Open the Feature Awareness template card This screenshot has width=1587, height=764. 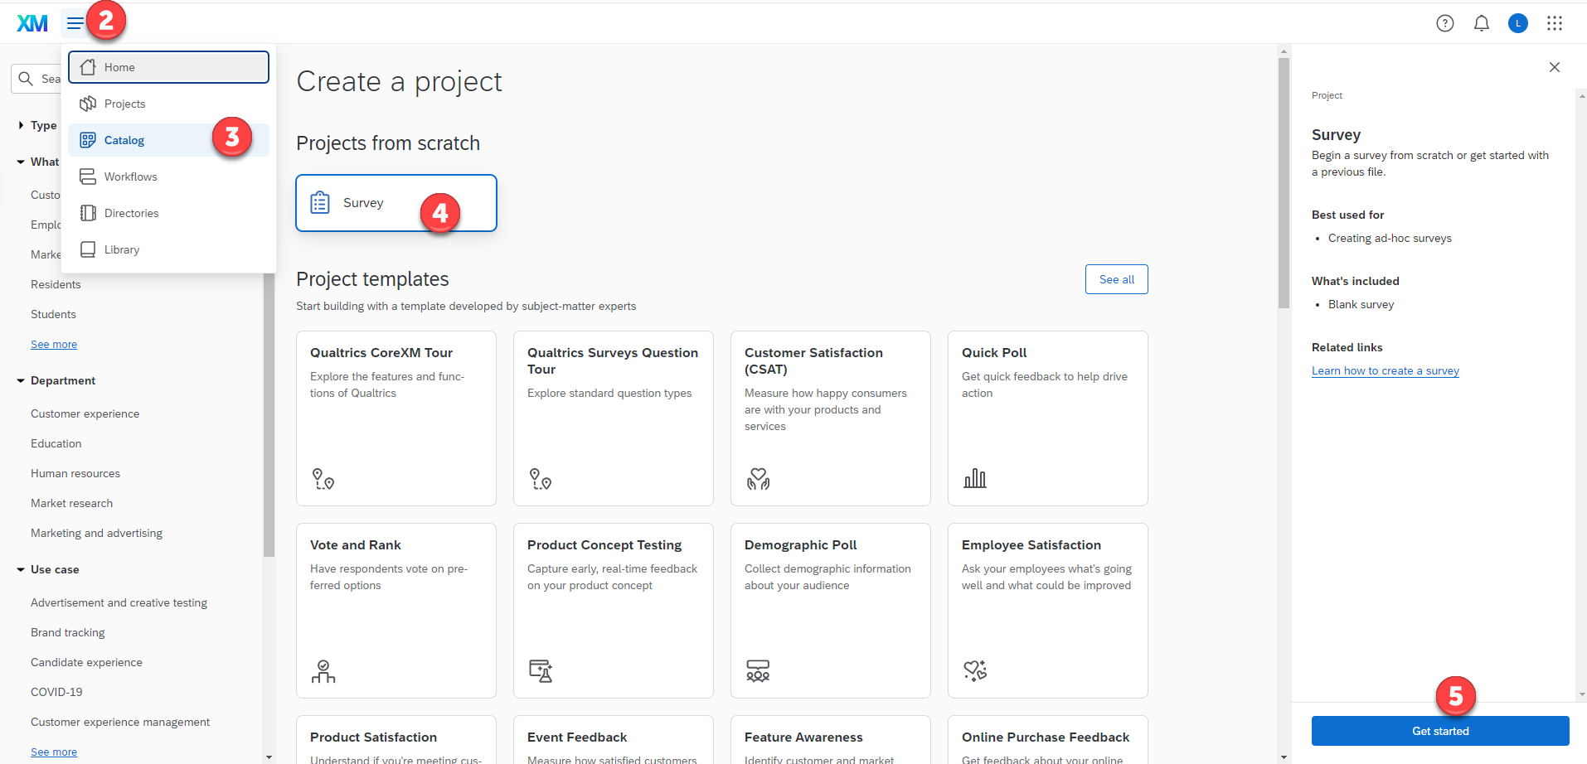(x=831, y=740)
